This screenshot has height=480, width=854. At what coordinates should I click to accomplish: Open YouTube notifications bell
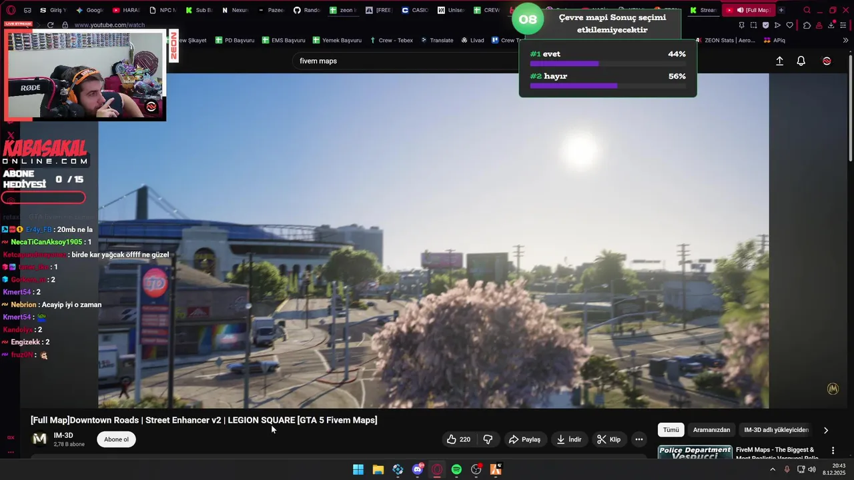tap(801, 61)
